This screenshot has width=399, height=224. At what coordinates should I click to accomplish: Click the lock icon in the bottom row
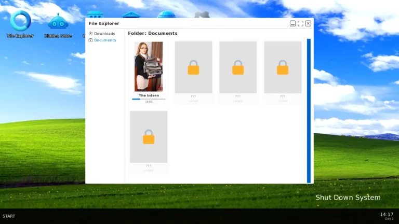pyautogui.click(x=149, y=137)
